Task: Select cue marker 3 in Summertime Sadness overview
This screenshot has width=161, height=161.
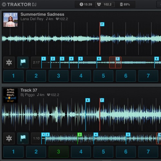Action: 62,59
